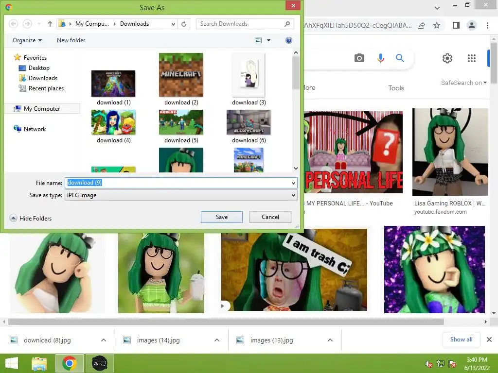The height and width of the screenshot is (373, 498).
Task: Open the Google apps grid
Action: click(x=472, y=58)
